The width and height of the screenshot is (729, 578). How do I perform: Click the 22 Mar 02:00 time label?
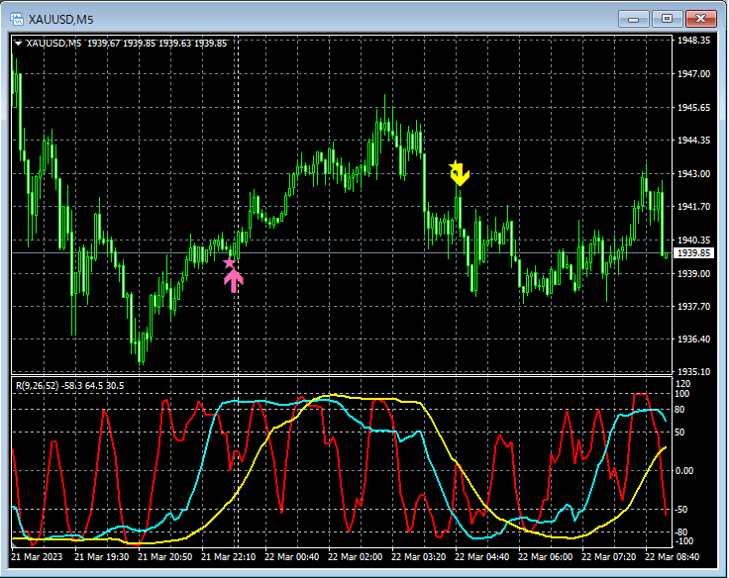[356, 556]
